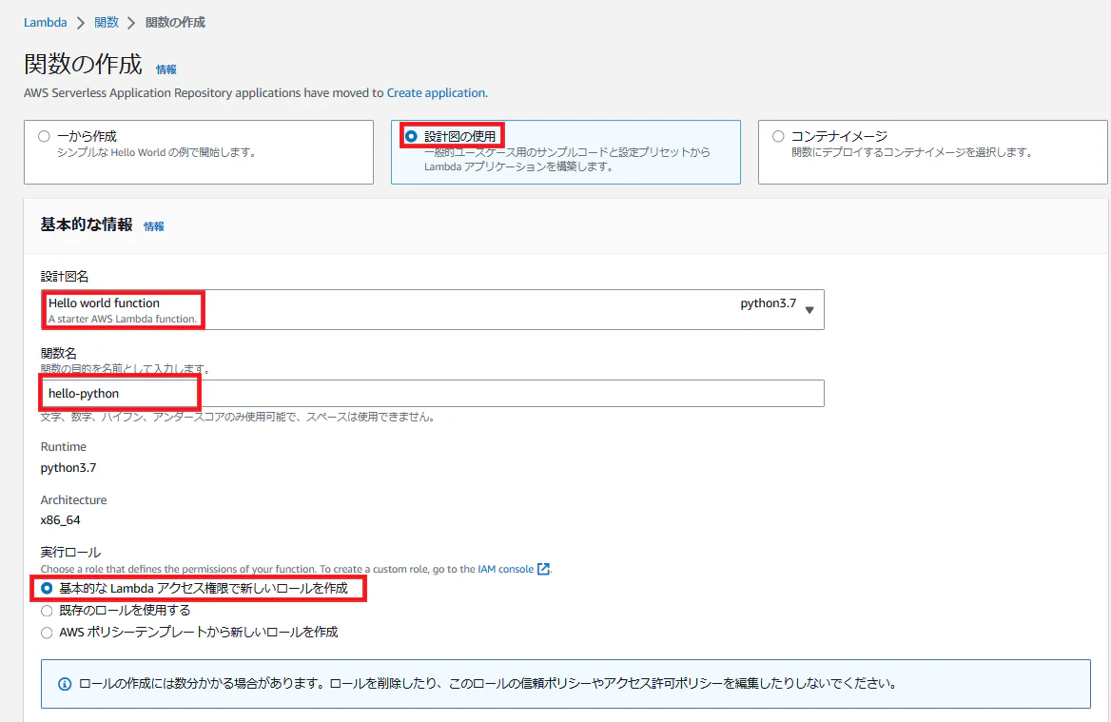1111x722 pixels.
Task: Click the Architecture label
Action: pos(73,500)
